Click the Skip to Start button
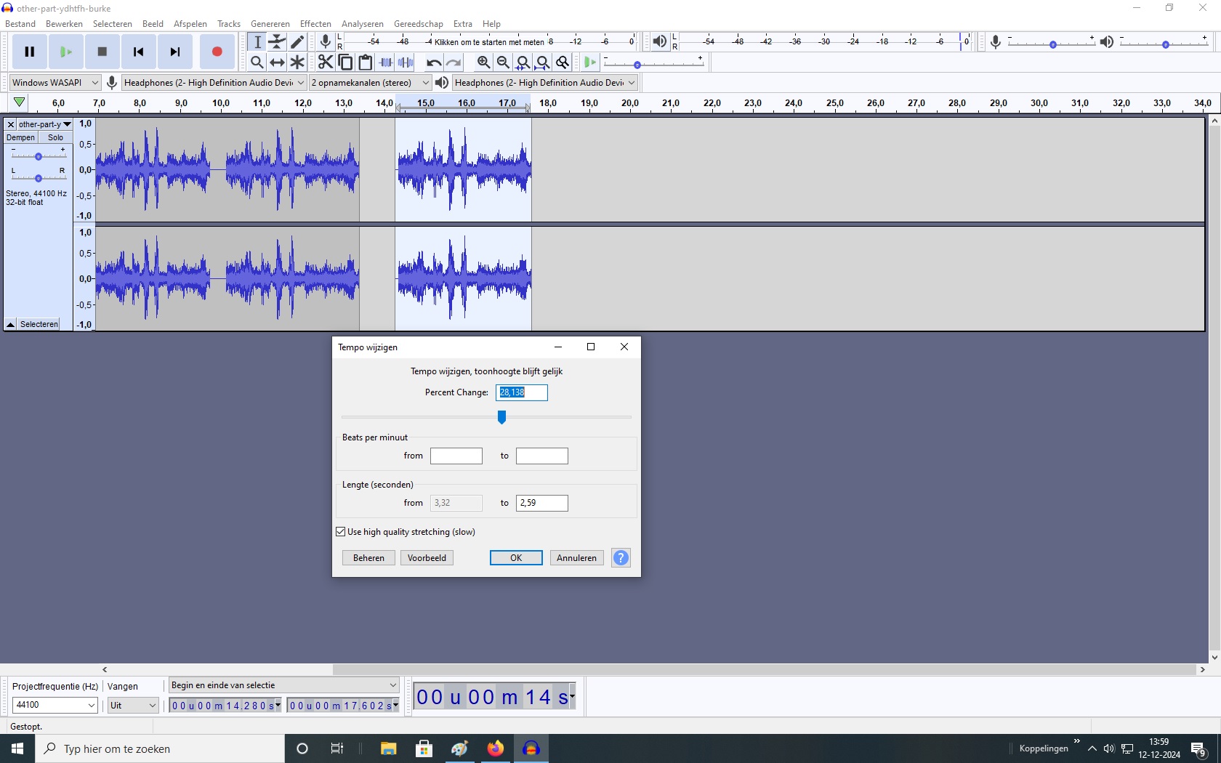The width and height of the screenshot is (1221, 763). [x=138, y=52]
